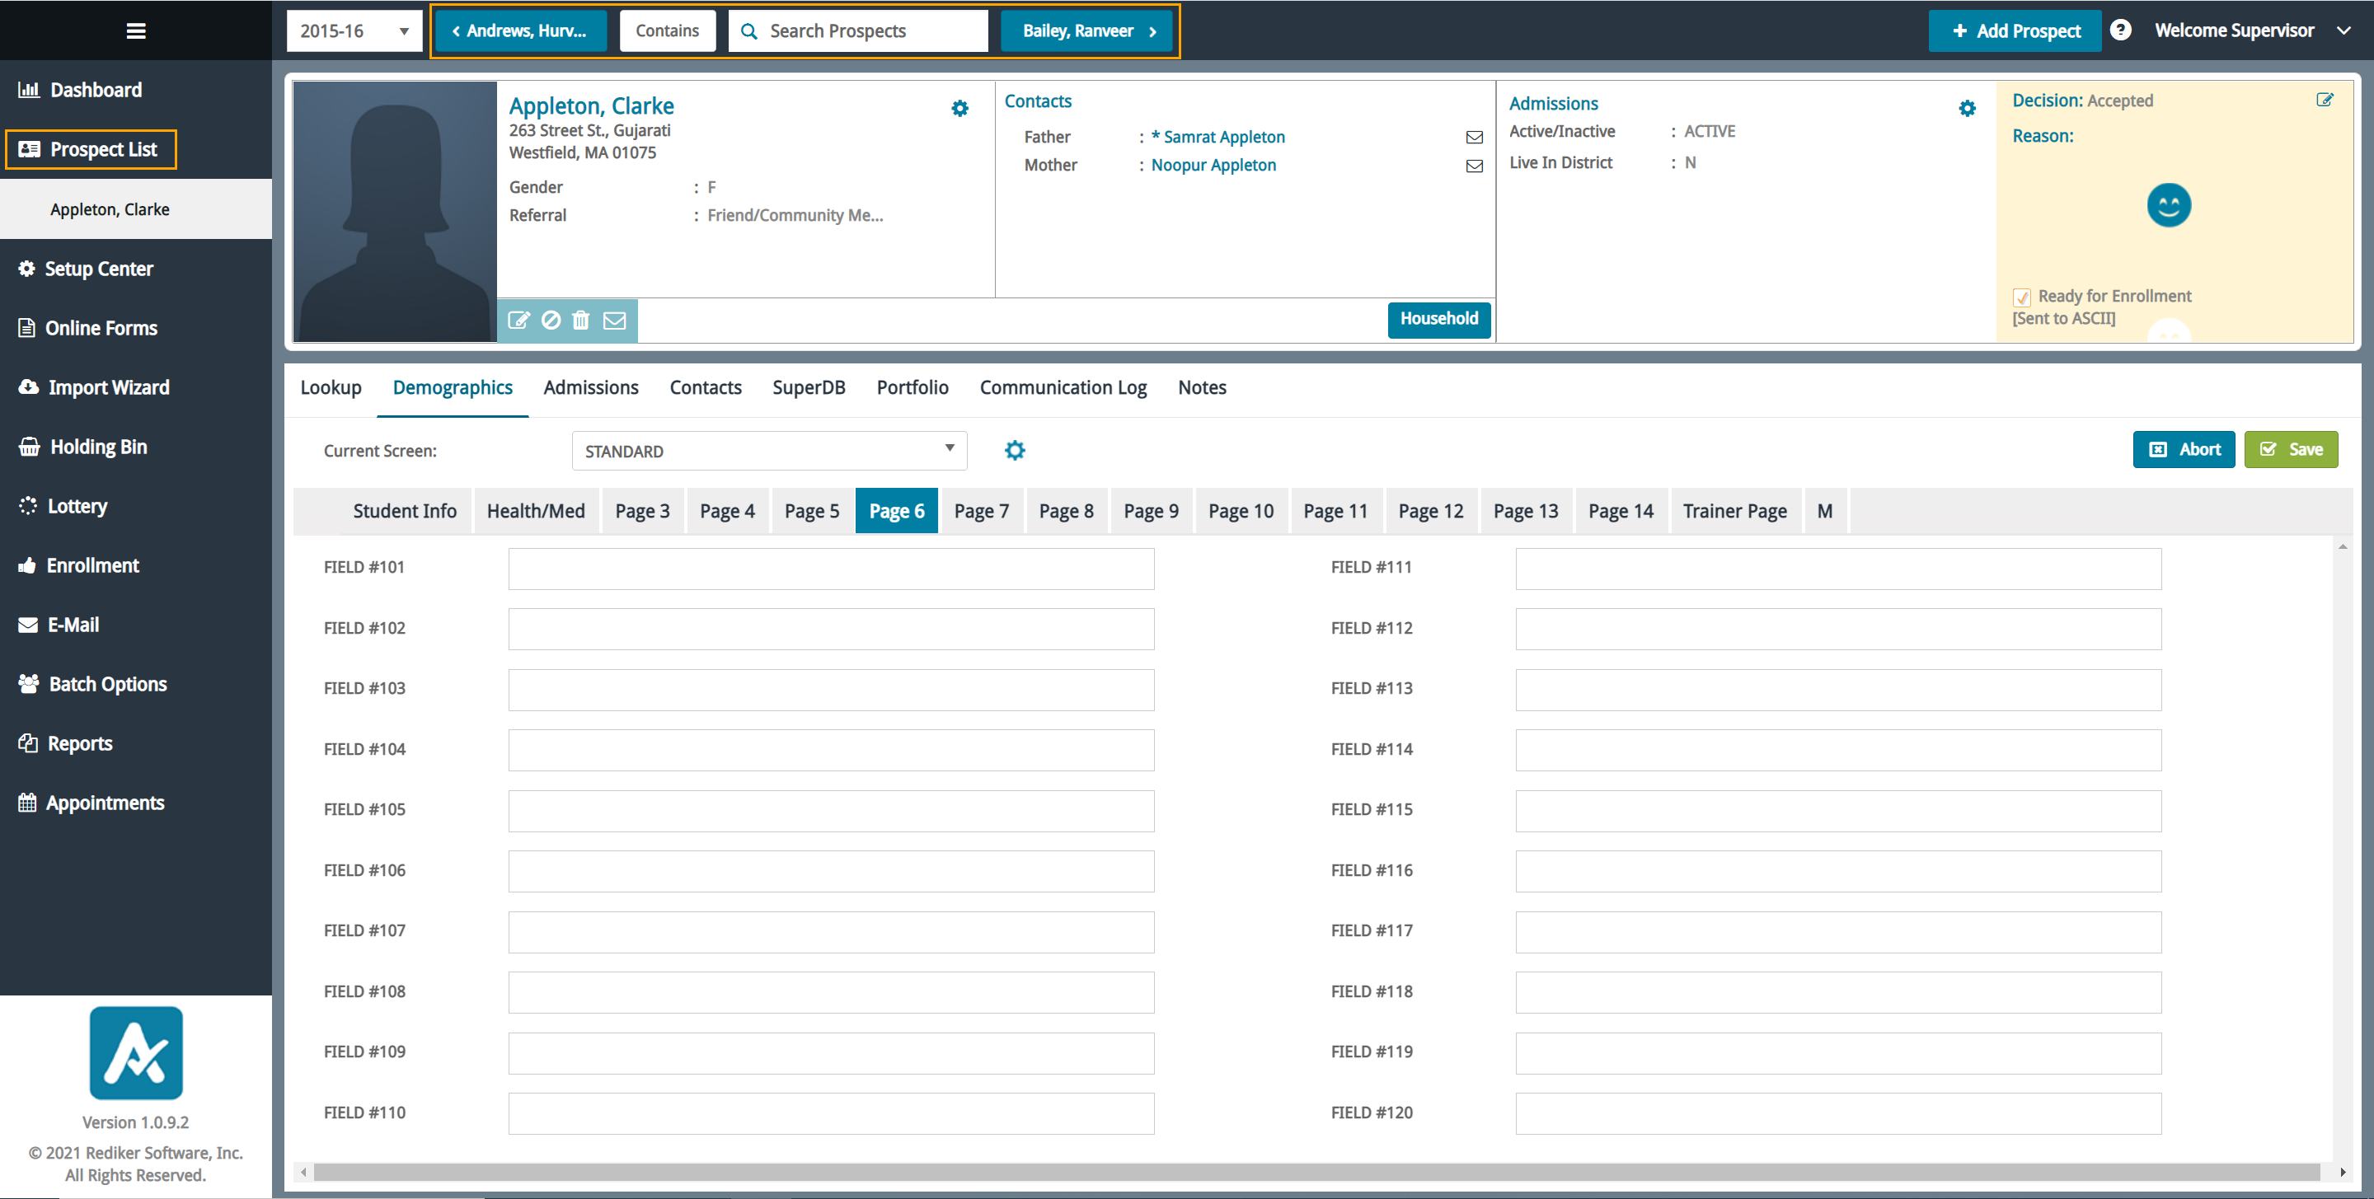This screenshot has height=1199, width=2374.
Task: Click envelope icon next to Samrat Appleton
Action: click(1474, 138)
